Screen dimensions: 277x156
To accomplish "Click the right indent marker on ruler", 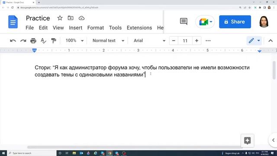I will (259, 51).
